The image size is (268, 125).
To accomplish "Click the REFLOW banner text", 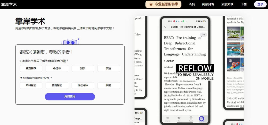I will 195,68.
